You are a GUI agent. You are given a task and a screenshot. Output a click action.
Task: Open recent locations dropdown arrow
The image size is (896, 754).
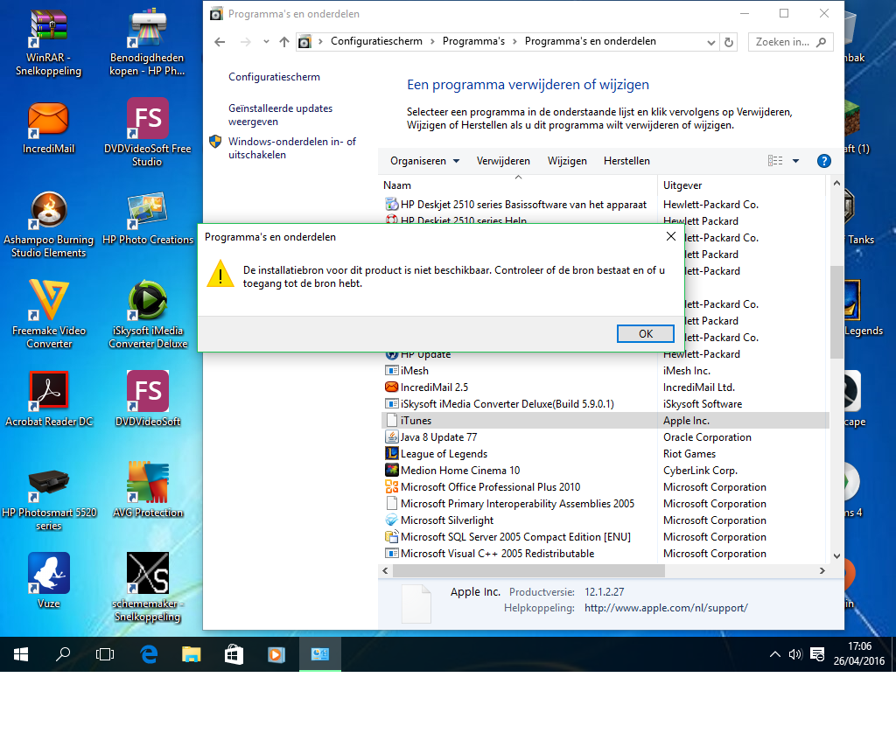[266, 42]
